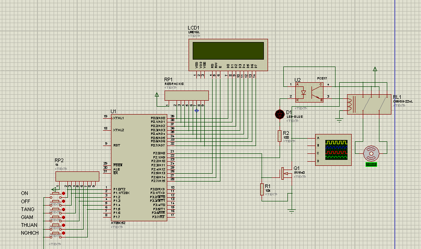Click the DC motor symbol
Image resolution: width=421 pixels, height=249 pixels.
tap(371, 152)
